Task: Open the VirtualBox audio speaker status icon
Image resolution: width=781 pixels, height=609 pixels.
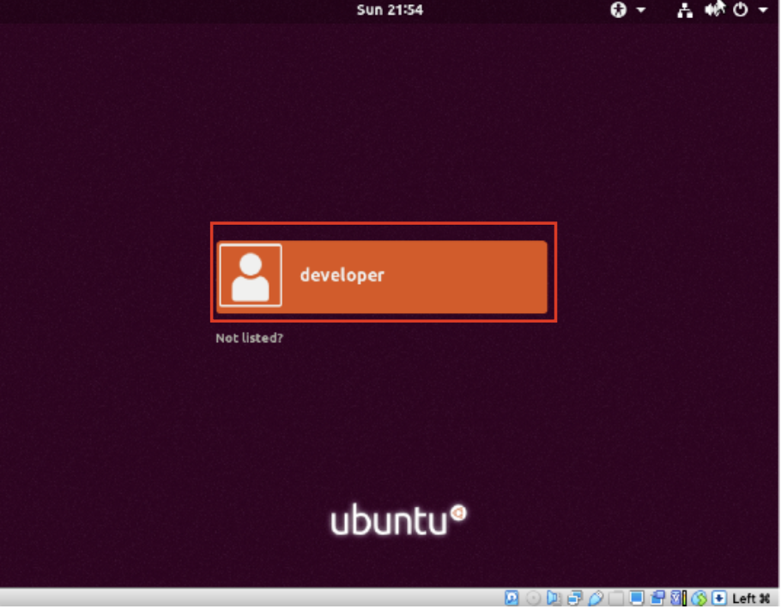Action: point(554,599)
